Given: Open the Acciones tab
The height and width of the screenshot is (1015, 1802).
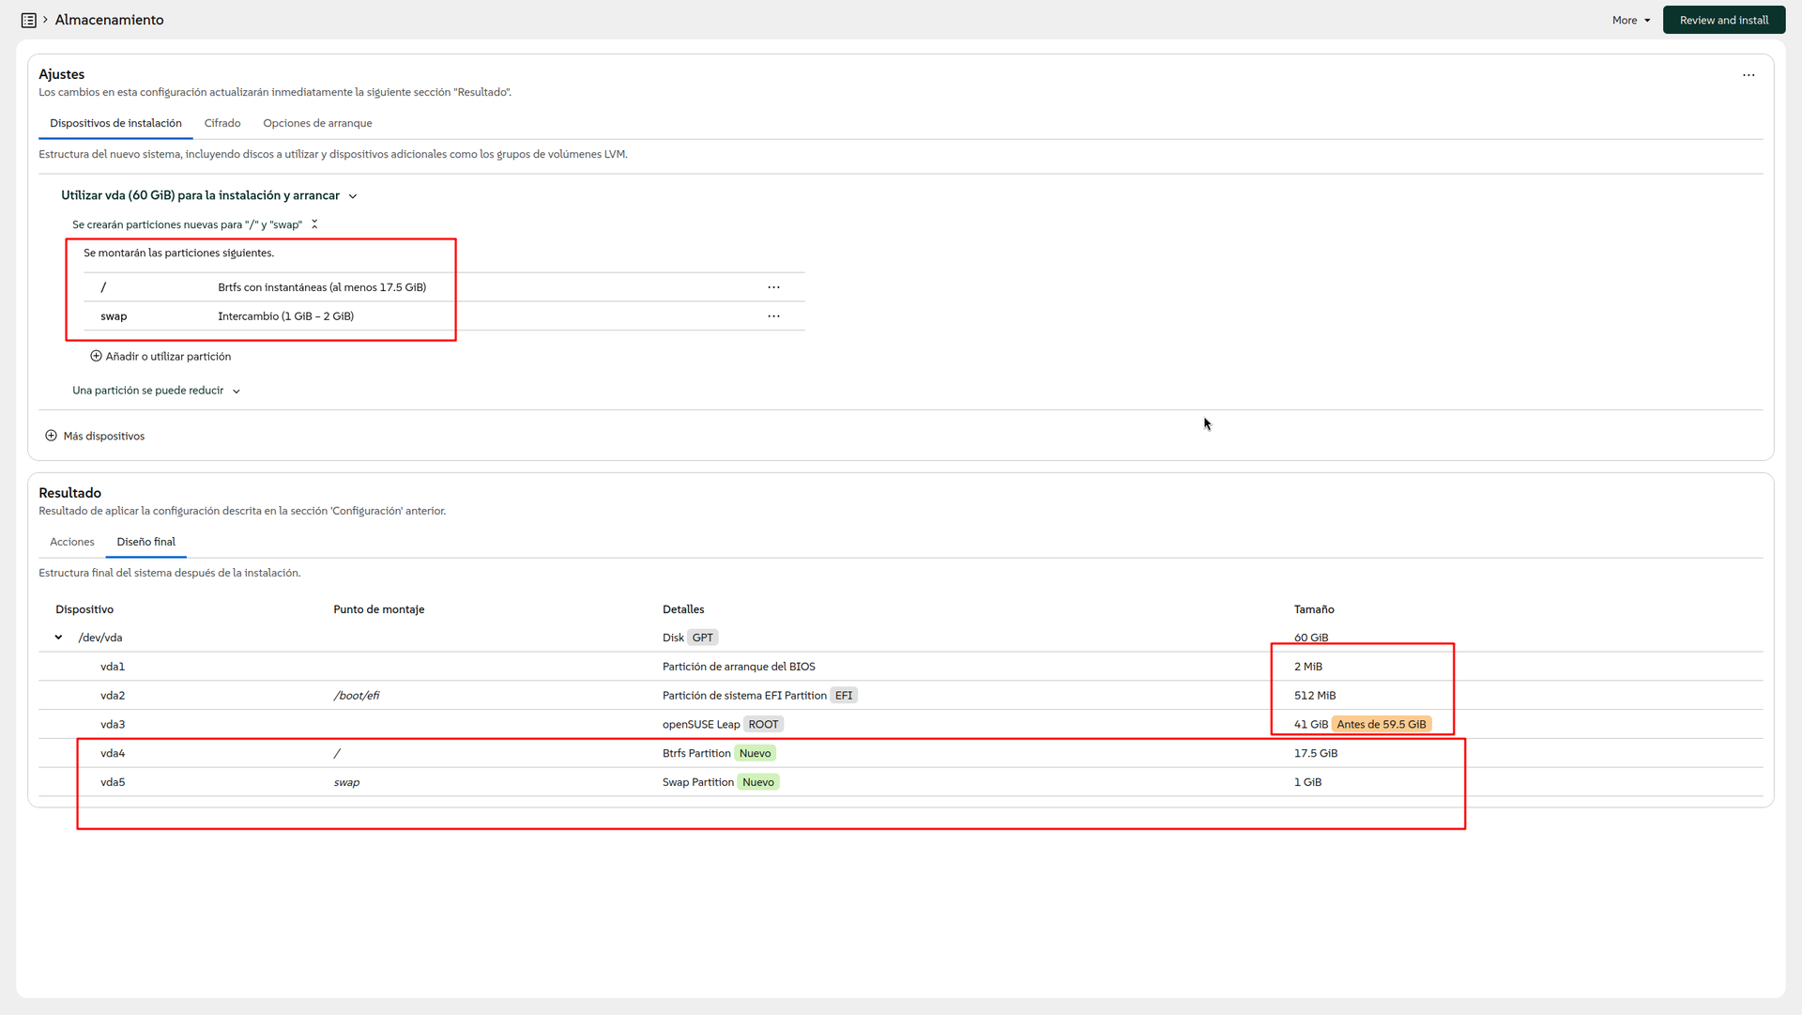Looking at the screenshot, I should (72, 542).
